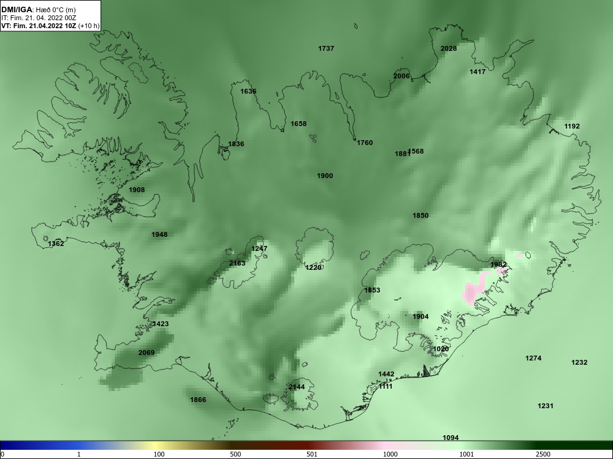Select the 2144 glacier value
The height and width of the screenshot is (459, 613).
click(296, 387)
